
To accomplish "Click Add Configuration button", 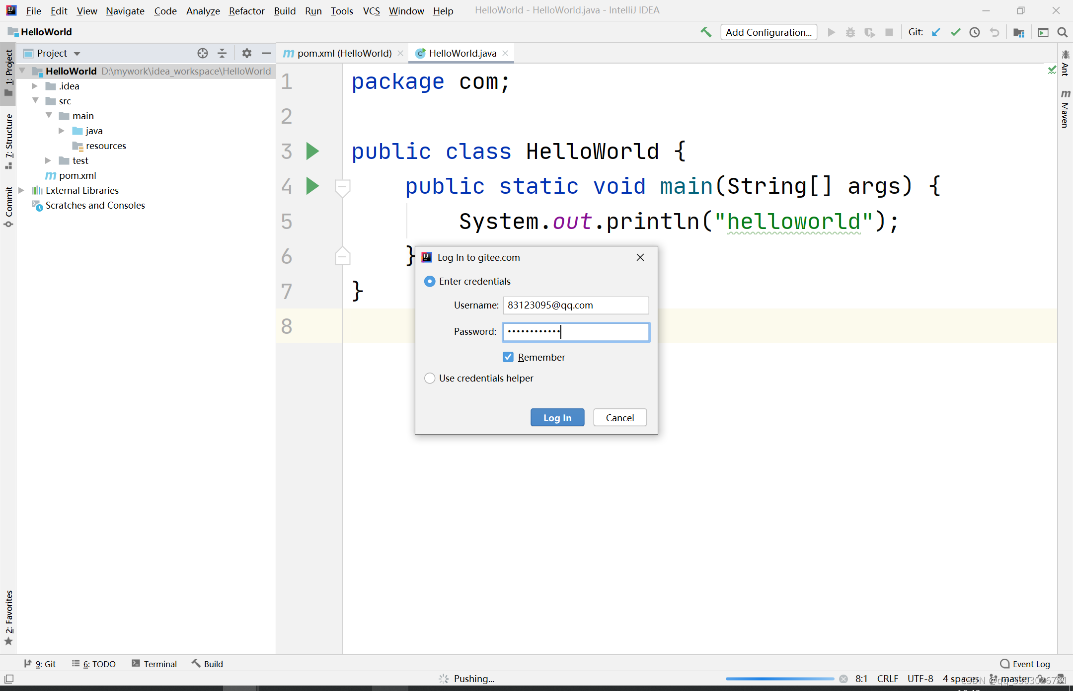I will (x=768, y=32).
